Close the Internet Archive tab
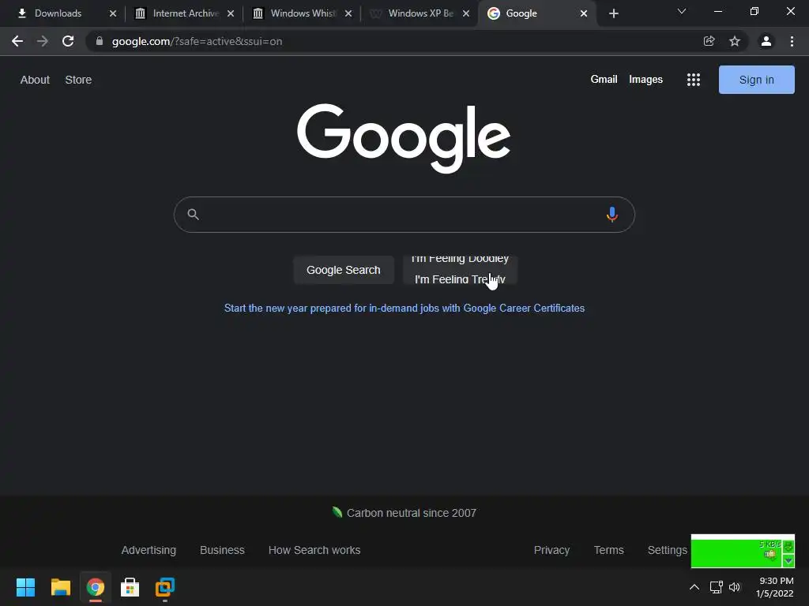Viewport: 809px width, 606px height. tap(231, 13)
